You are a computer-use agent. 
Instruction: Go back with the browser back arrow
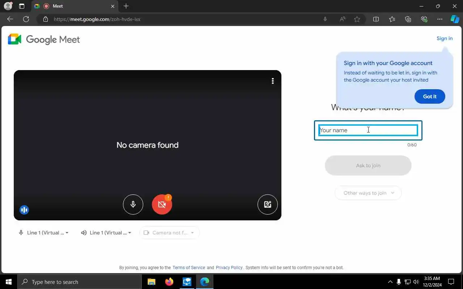(10, 19)
